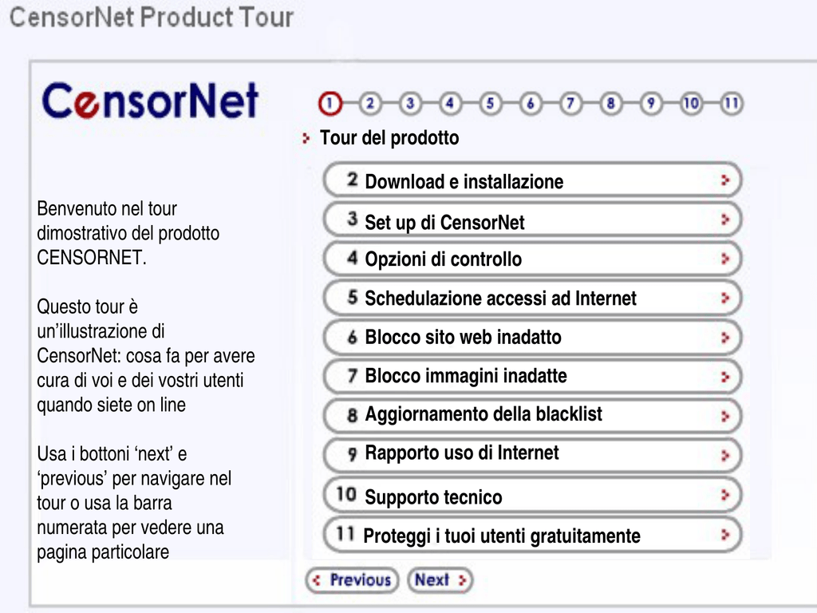Click arrow on Supporto tecnico row
This screenshot has height=613, width=817.
(724, 495)
